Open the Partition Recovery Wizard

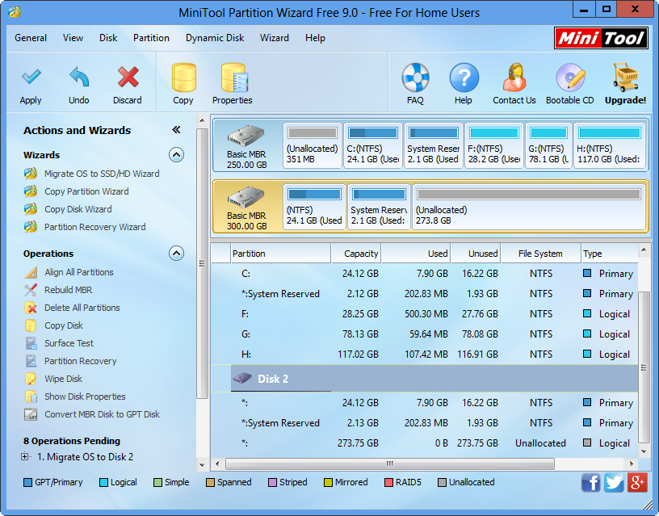[x=95, y=227]
